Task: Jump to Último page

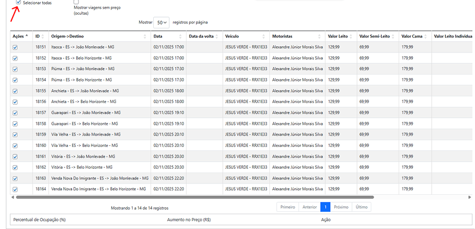Action: 361,207
